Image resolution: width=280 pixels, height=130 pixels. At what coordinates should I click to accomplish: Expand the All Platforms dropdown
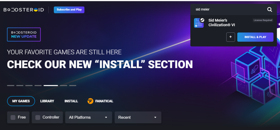(x=89, y=117)
